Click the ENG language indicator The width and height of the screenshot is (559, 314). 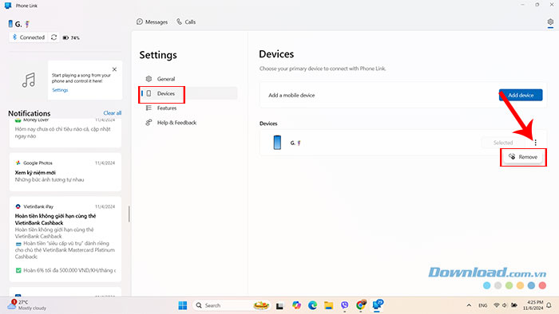pyautogui.click(x=482, y=305)
